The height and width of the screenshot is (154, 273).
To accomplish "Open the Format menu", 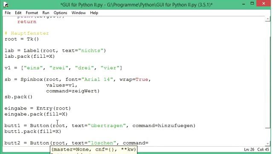I will pos(32,13).
